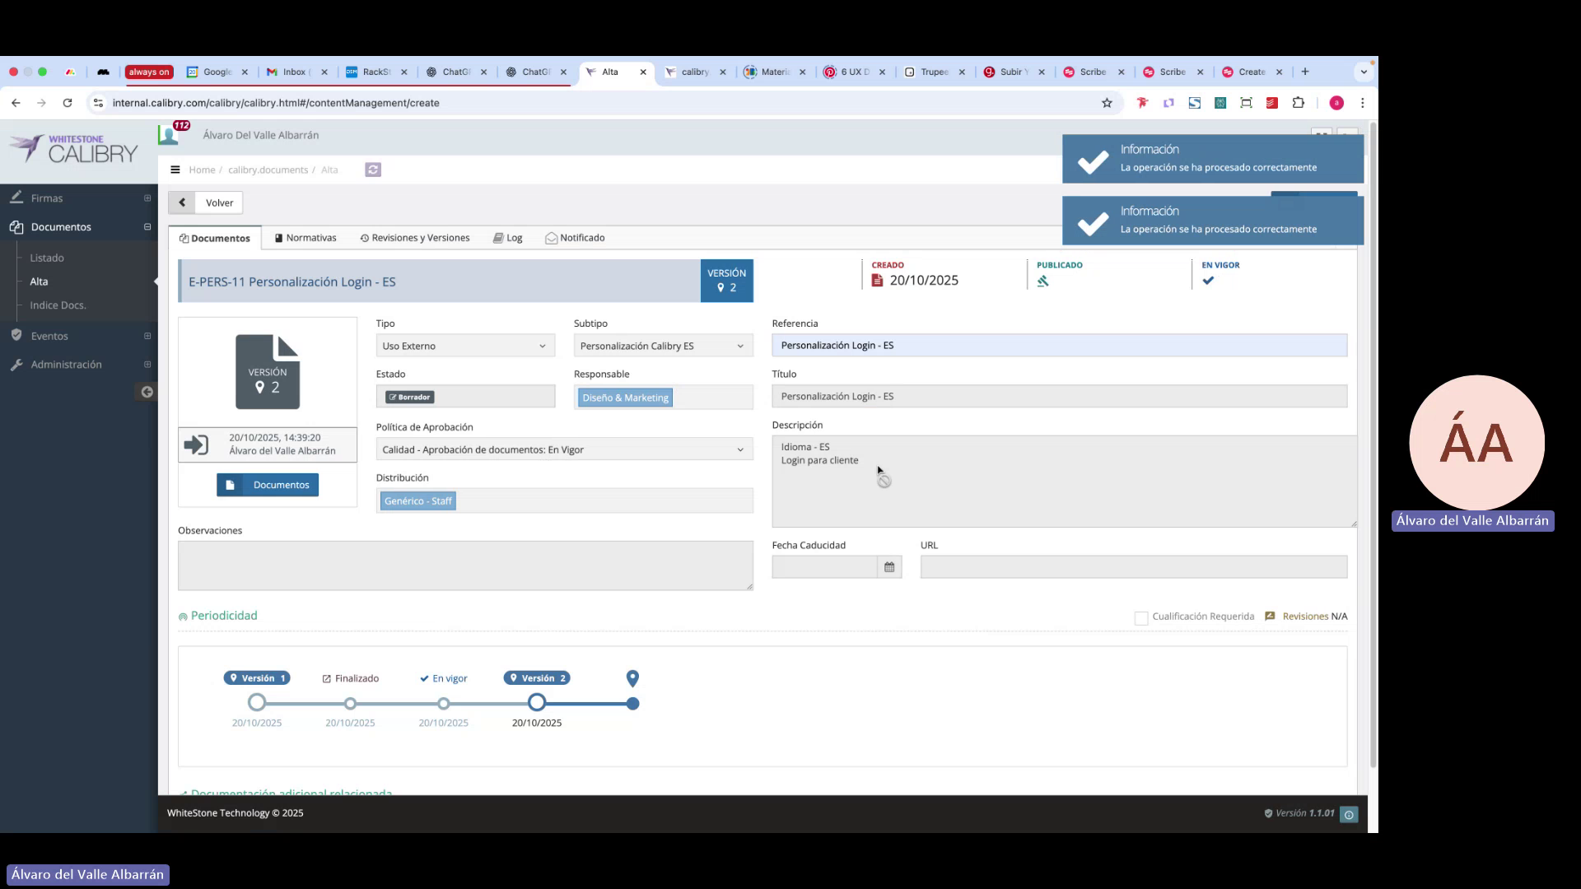Click the Administración wrench icon

16,364
